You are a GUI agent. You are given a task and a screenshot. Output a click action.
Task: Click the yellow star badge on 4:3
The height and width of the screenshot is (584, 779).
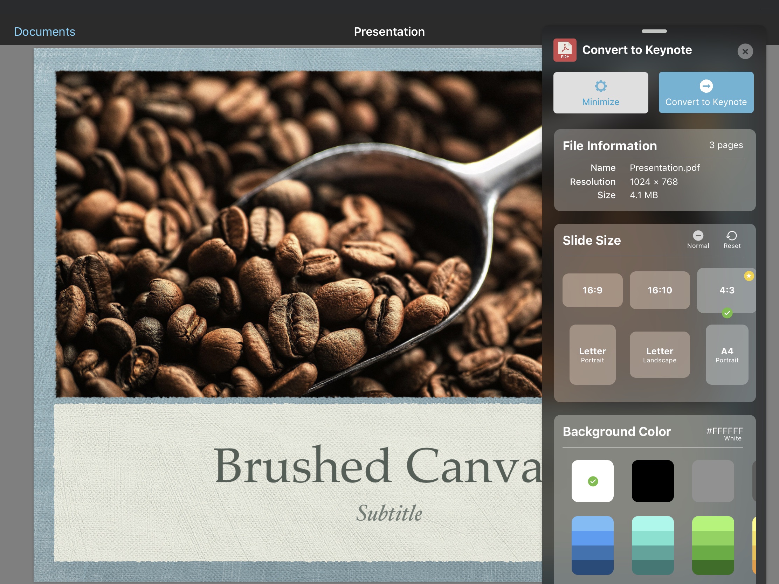[x=749, y=276]
